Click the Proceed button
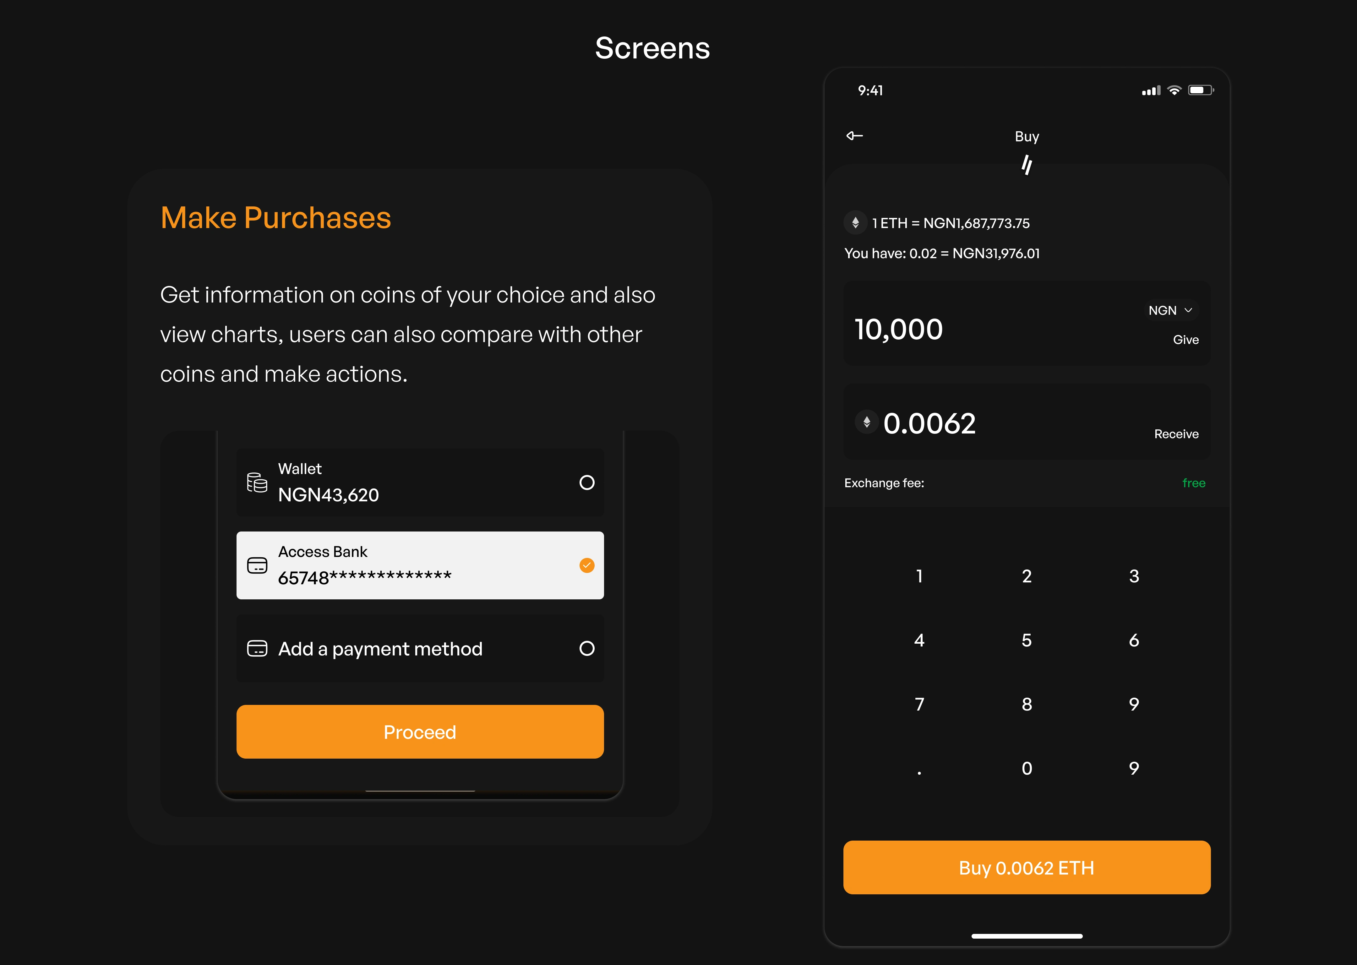The width and height of the screenshot is (1357, 965). tap(420, 732)
